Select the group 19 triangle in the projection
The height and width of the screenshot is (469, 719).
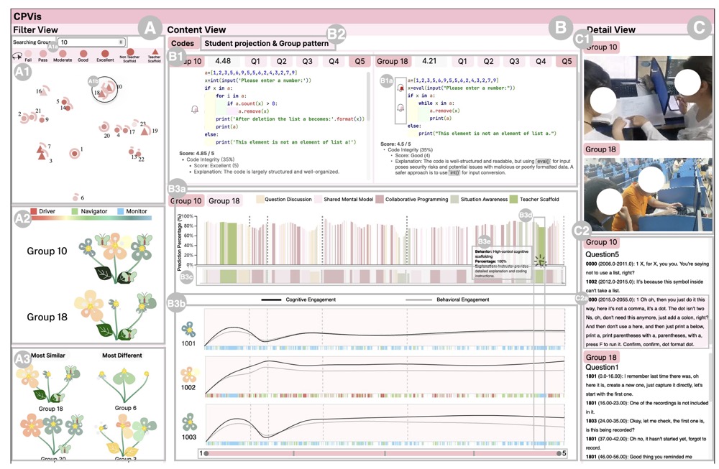145,131
